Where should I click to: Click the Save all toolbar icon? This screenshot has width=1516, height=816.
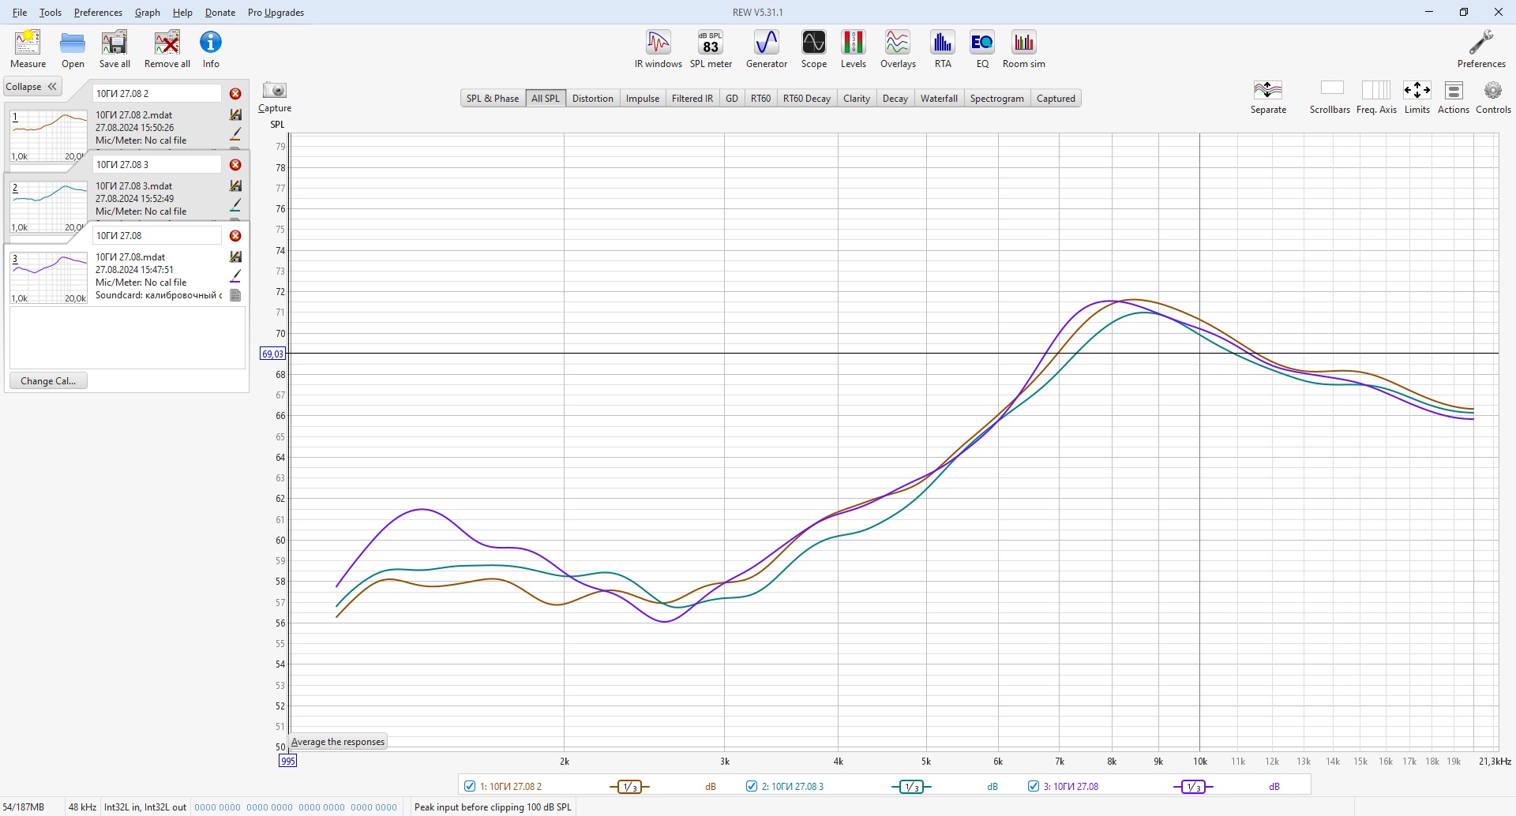(114, 49)
